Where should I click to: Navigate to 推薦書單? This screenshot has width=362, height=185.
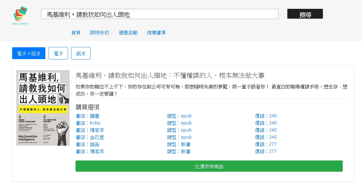(156, 33)
